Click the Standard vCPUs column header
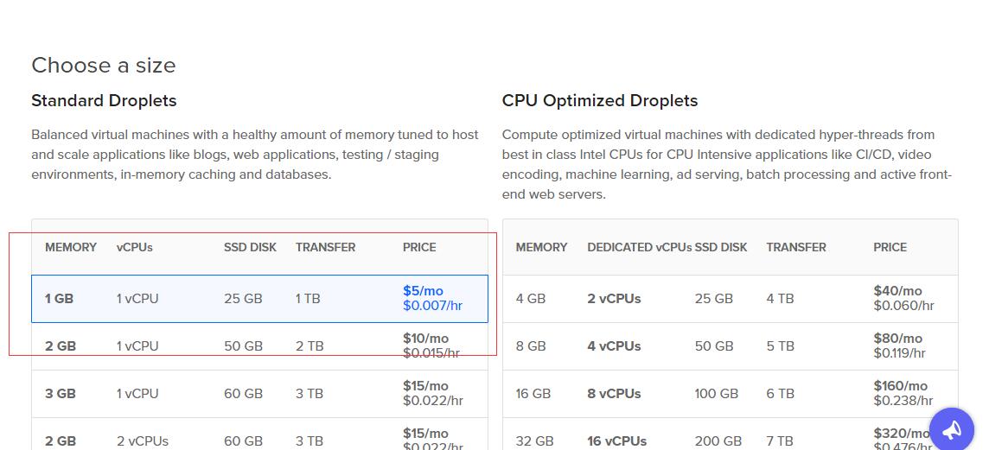Screen dimensions: 989x450 click(134, 247)
